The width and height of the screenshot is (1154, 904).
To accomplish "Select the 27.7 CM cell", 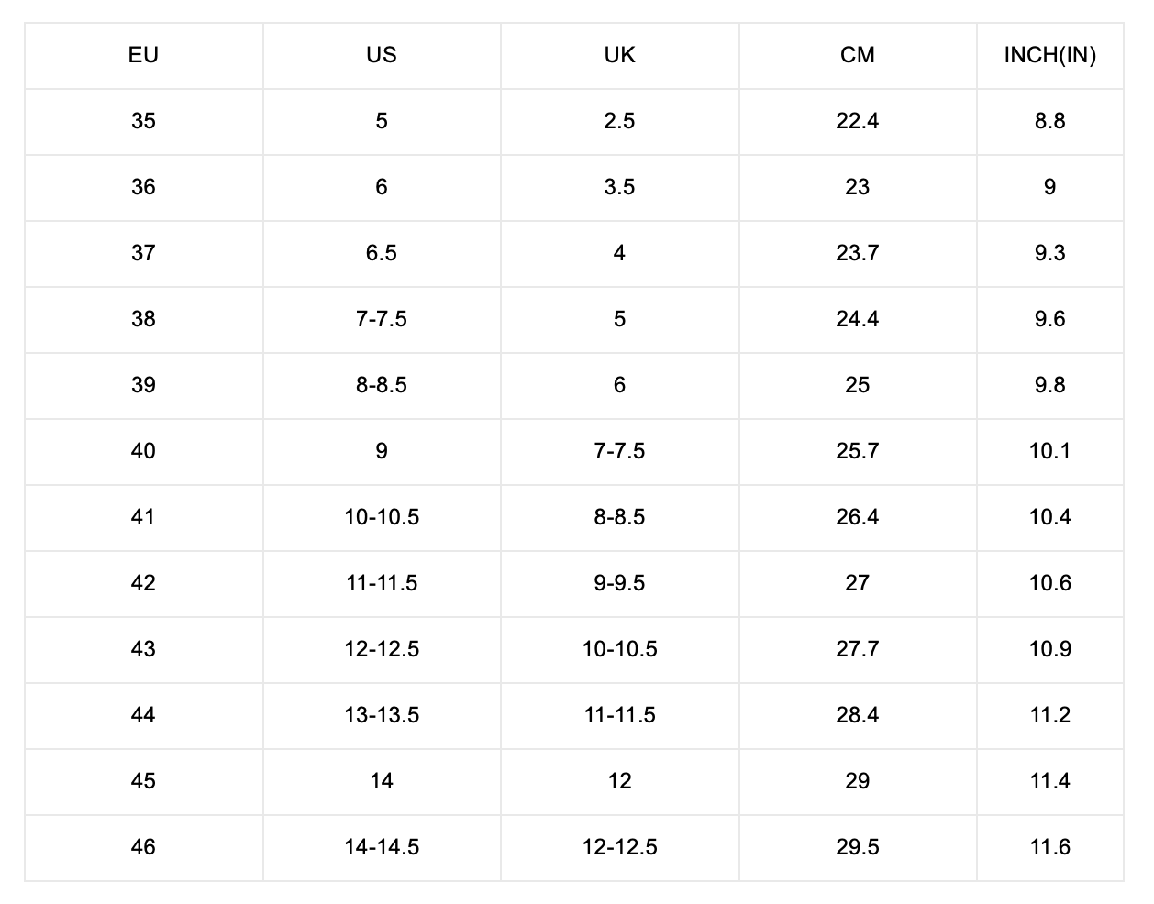I will pyautogui.click(x=857, y=649).
